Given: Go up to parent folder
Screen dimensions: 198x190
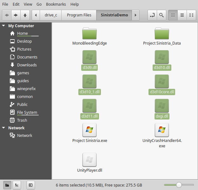Looking at the screenshot, I should click(x=25, y=15).
